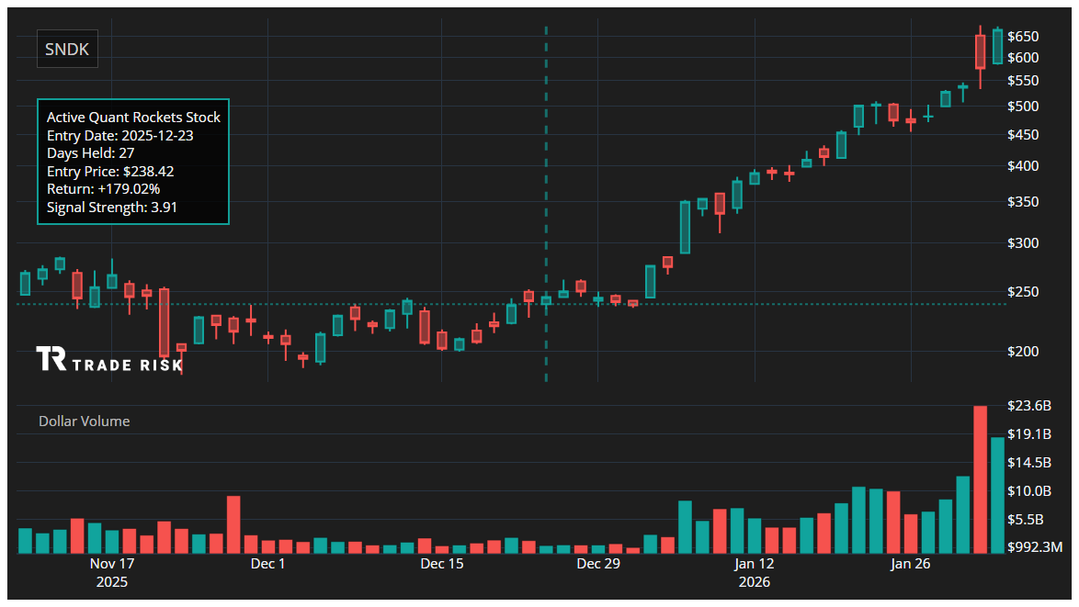
Task: Select the 'Dec 15' date axis label
Action: pos(442,564)
